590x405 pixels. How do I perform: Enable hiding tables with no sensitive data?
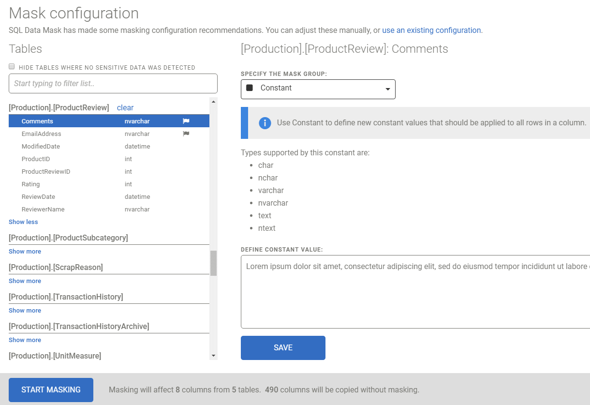[11, 66]
